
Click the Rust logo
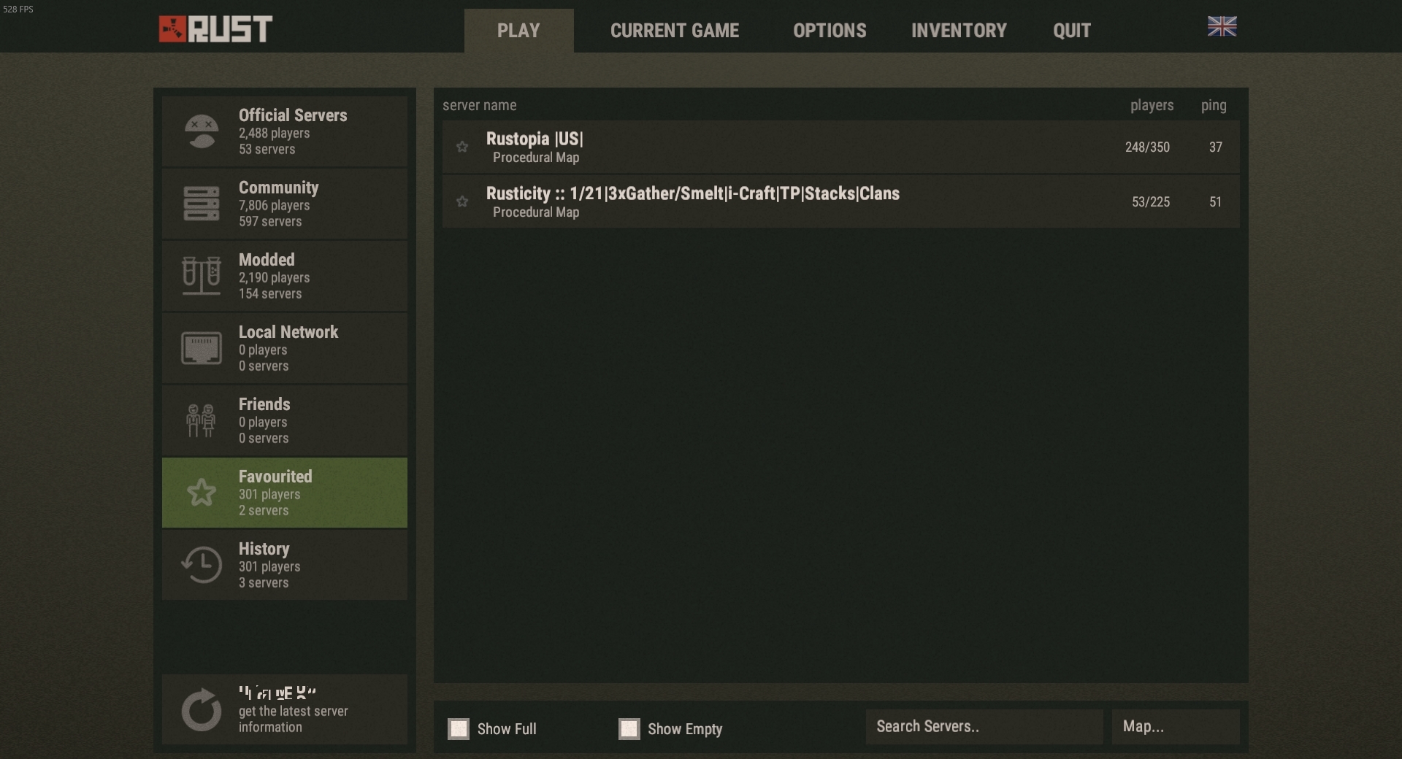215,29
